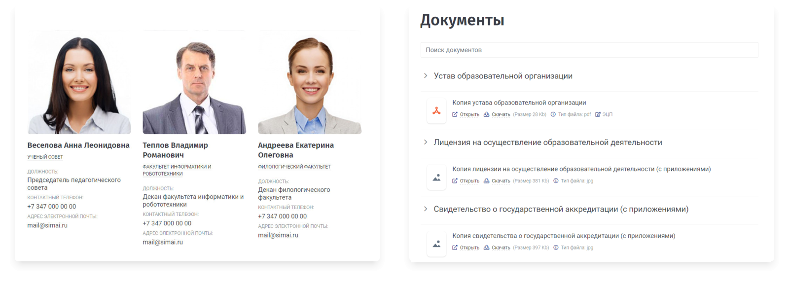Click Веселова Анна Леонидовна's photo
Screen dimensions: 789x286
tap(79, 82)
